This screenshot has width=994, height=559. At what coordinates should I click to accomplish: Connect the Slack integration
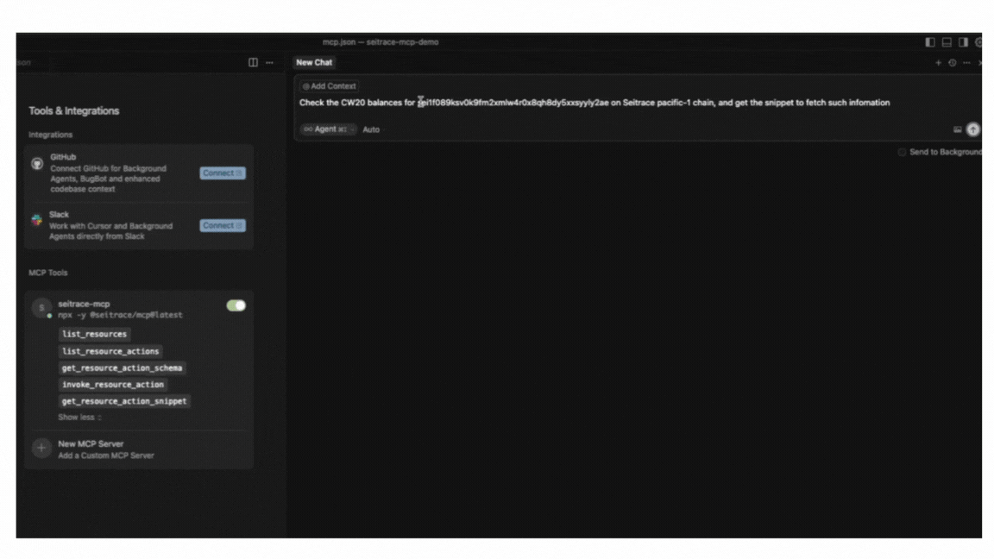(x=223, y=226)
